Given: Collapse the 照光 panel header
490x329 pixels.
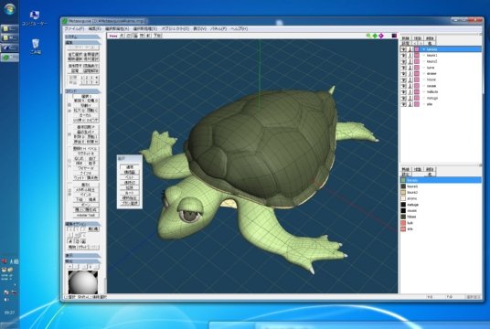Looking at the screenshot, I should tap(83, 261).
